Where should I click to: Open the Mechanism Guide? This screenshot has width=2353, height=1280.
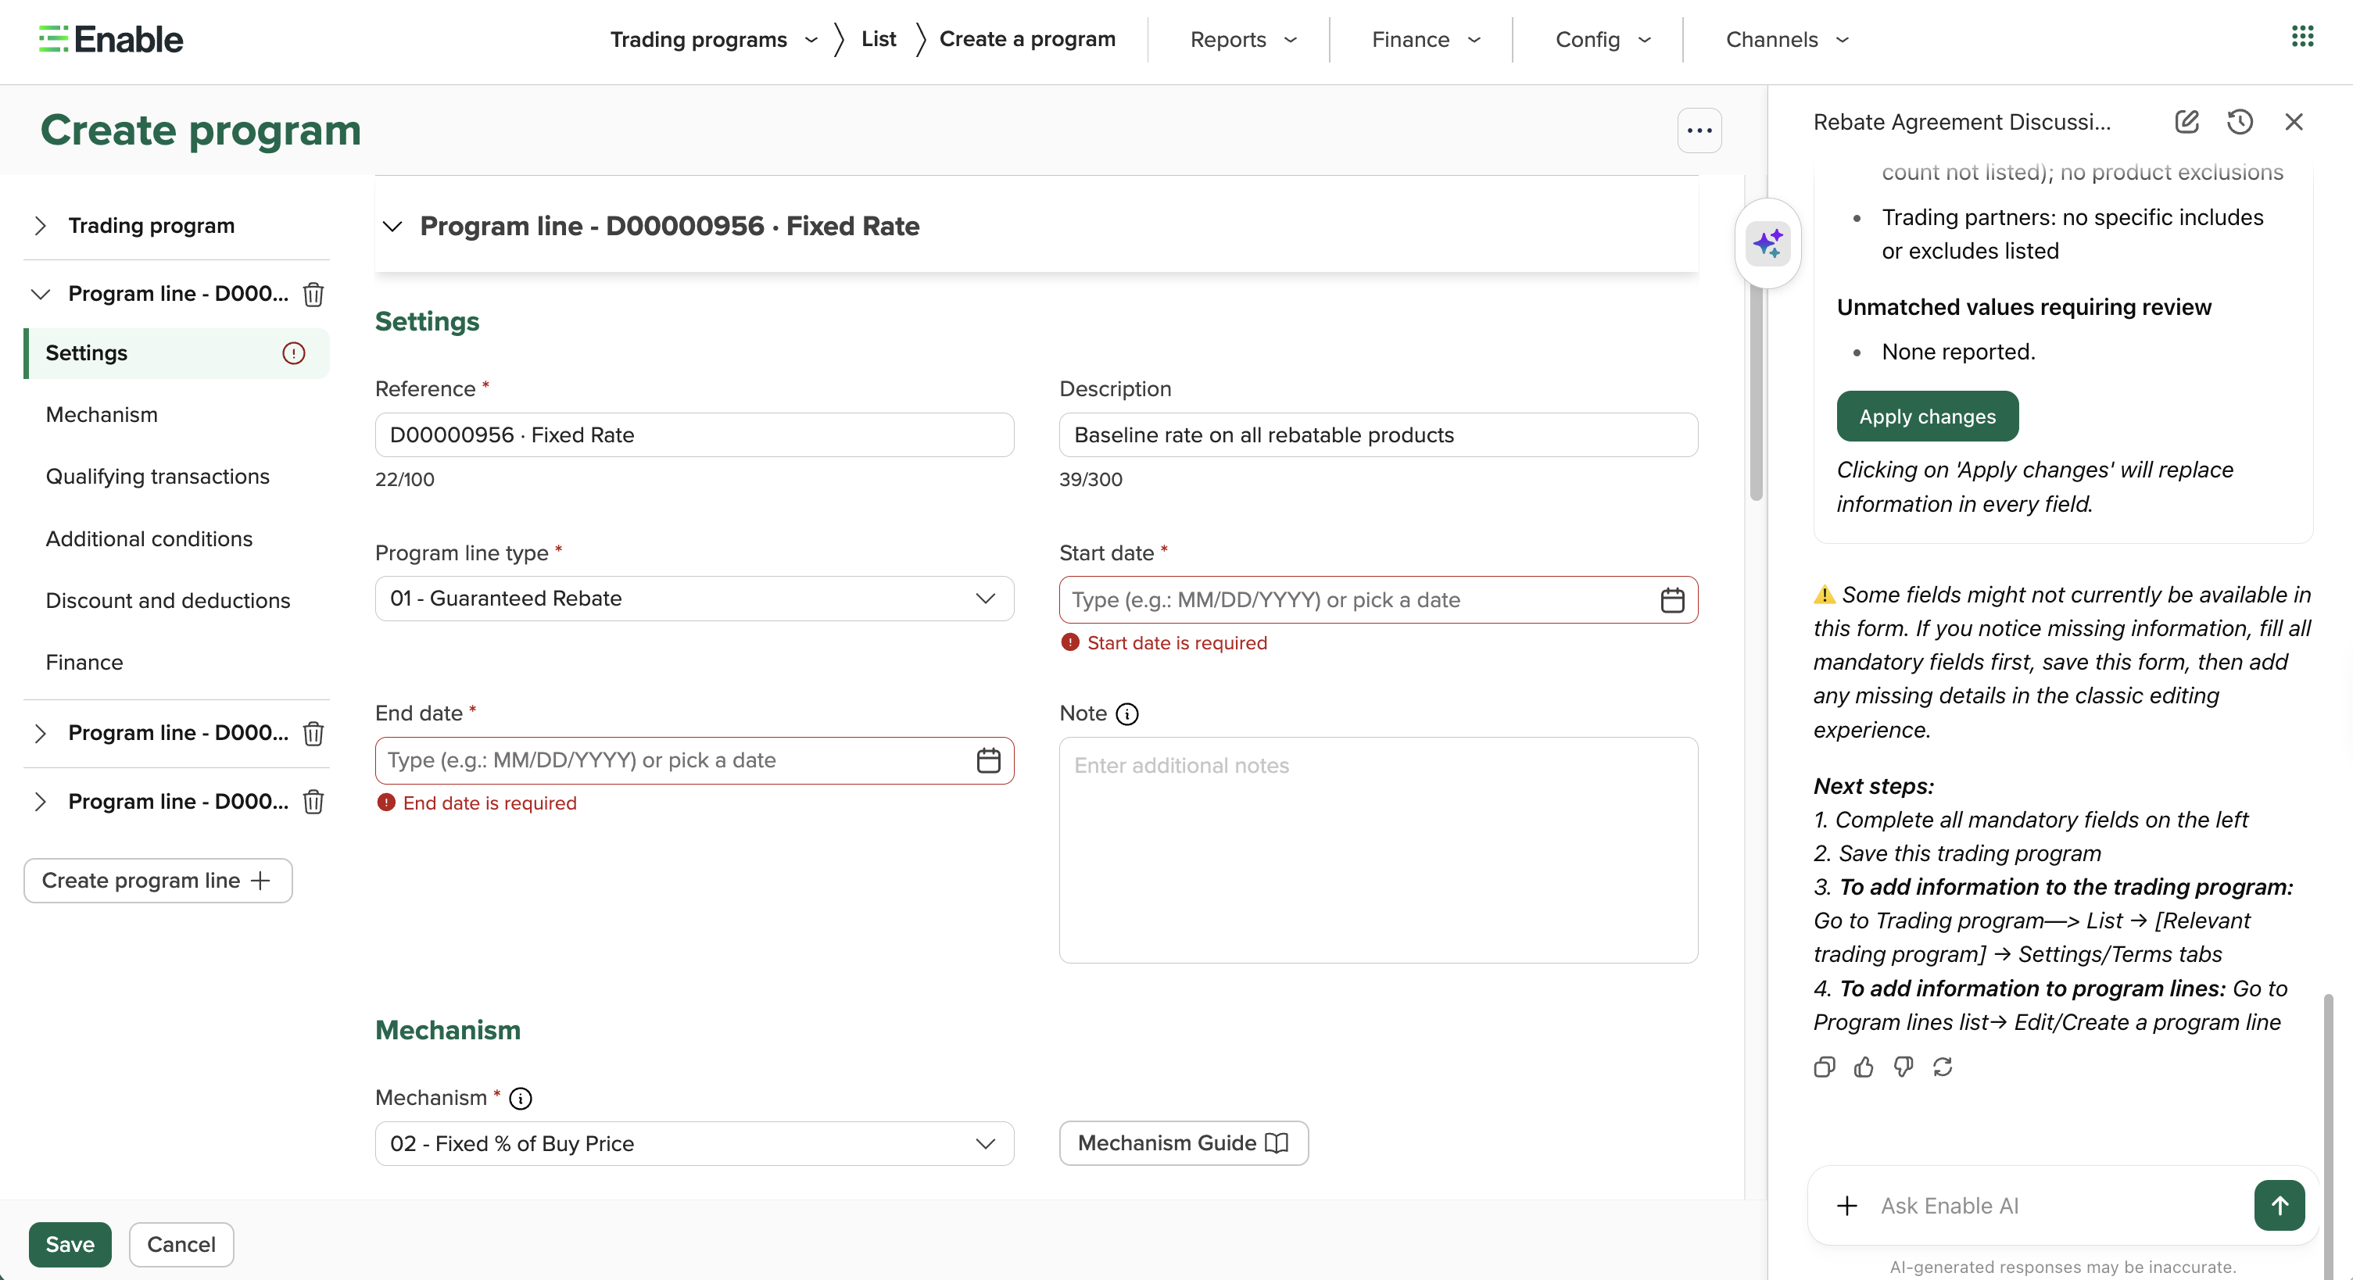click(x=1184, y=1143)
